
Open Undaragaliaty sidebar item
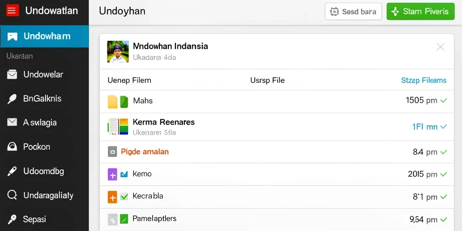point(44,195)
